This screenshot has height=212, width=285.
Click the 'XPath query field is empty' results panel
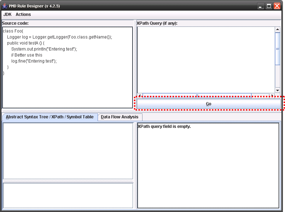(x=208, y=165)
